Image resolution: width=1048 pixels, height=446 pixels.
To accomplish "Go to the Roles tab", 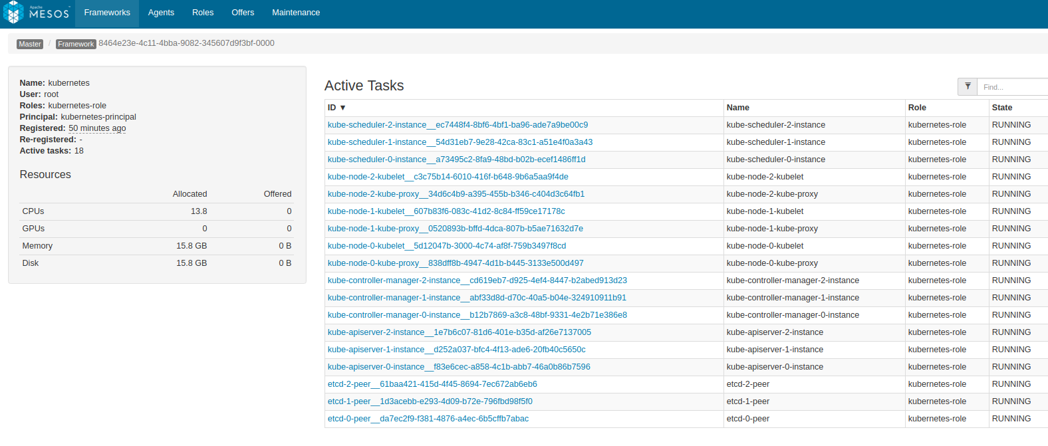I will click(203, 13).
